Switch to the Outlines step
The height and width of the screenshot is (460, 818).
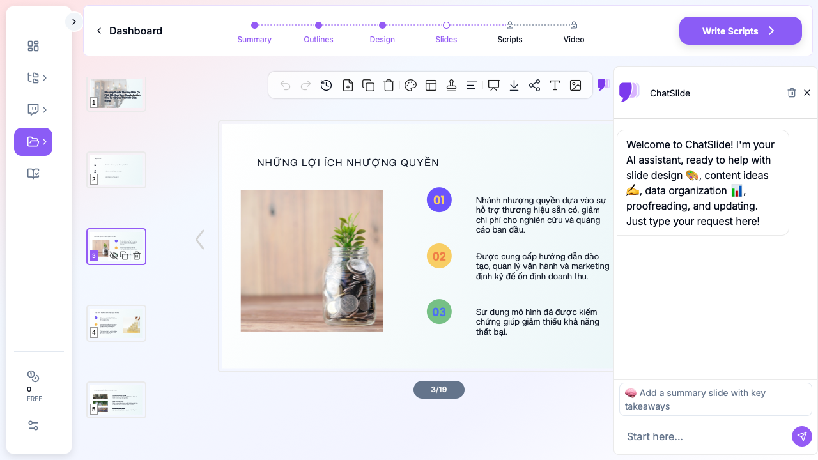click(318, 39)
